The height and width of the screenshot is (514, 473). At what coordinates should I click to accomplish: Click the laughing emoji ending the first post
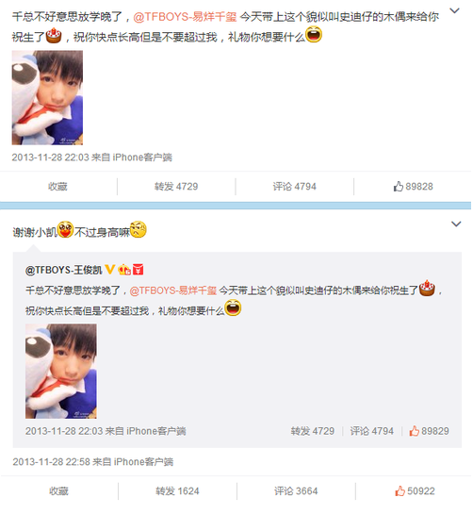[314, 35]
